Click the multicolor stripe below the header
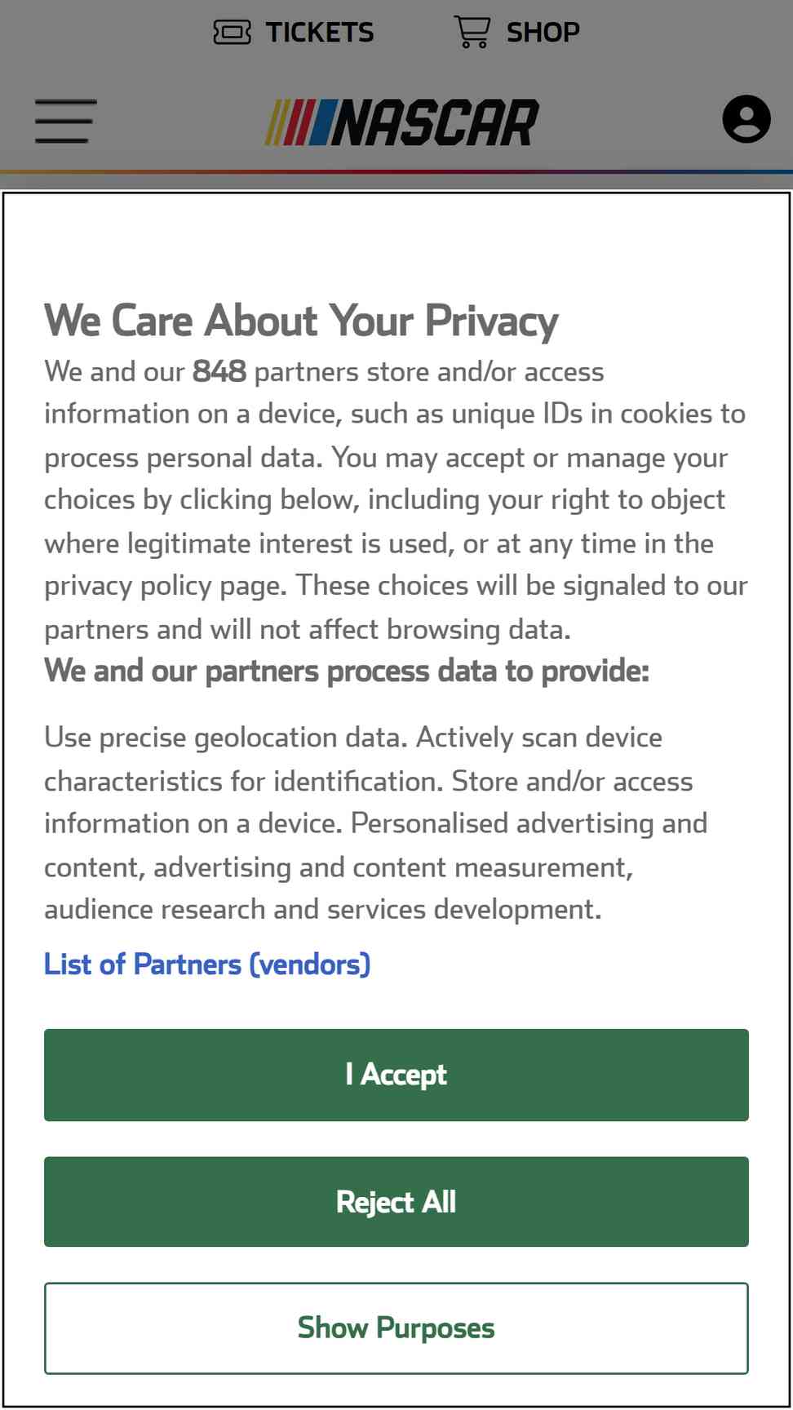 click(x=396, y=171)
